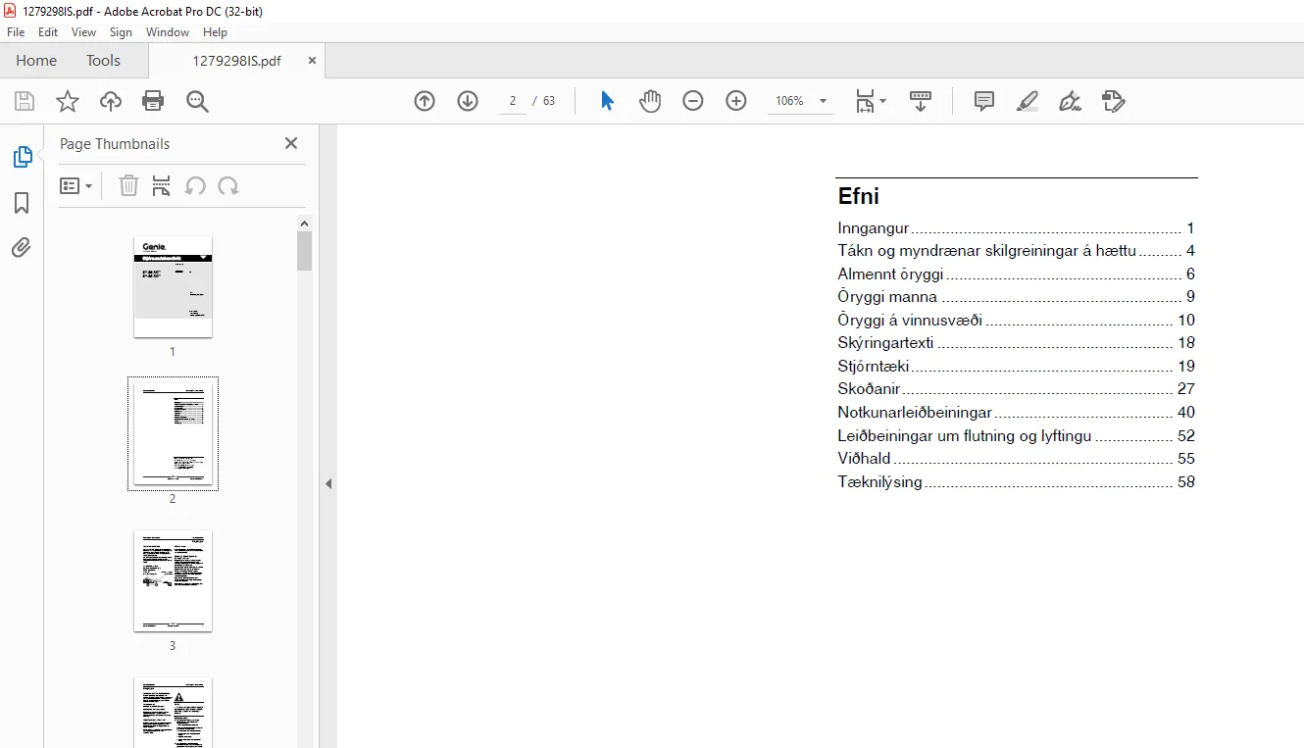The height and width of the screenshot is (748, 1304).
Task: Expand fit page options dropdown arrow
Action: pos(882,101)
